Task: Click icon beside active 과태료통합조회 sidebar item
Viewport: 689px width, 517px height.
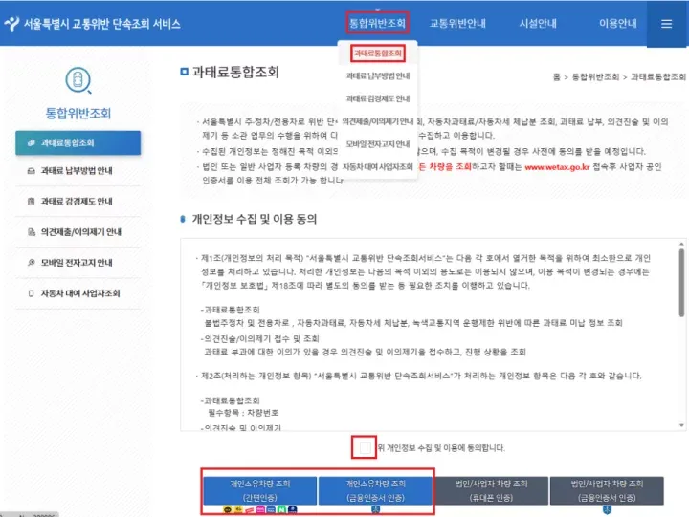Action: [x=32, y=142]
